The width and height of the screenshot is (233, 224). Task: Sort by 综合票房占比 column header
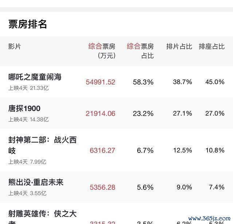click(140, 51)
